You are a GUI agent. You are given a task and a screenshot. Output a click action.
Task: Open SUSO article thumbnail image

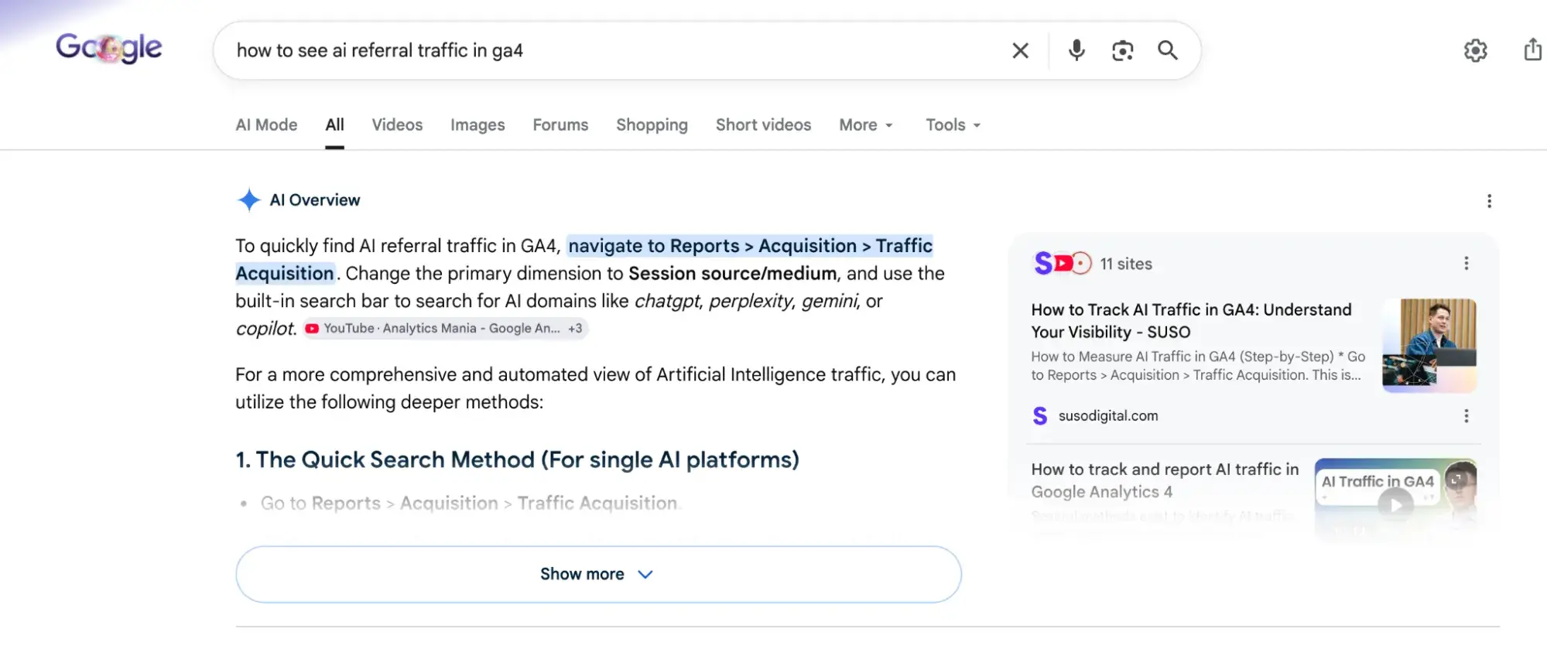pos(1429,345)
